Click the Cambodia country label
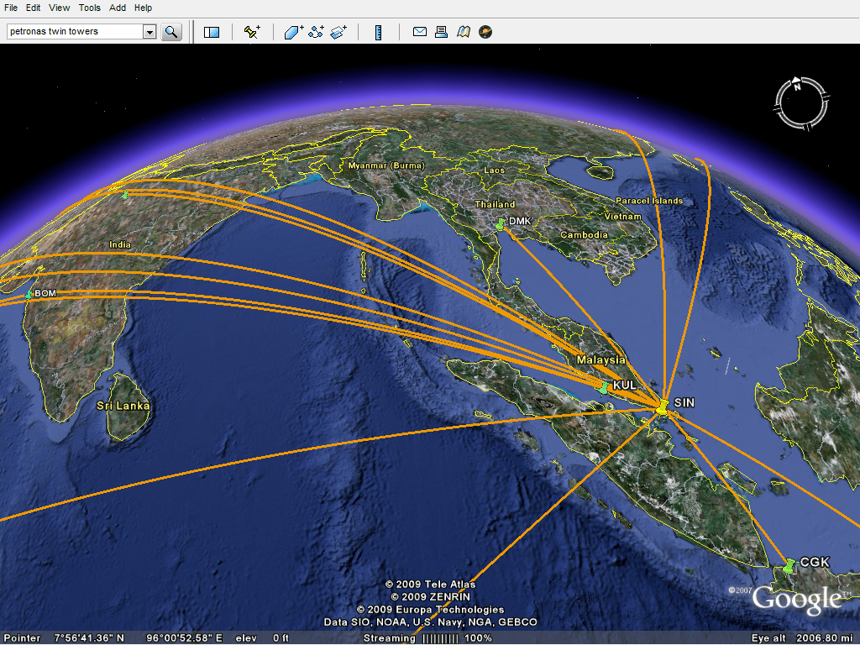This screenshot has width=860, height=645. pos(584,235)
